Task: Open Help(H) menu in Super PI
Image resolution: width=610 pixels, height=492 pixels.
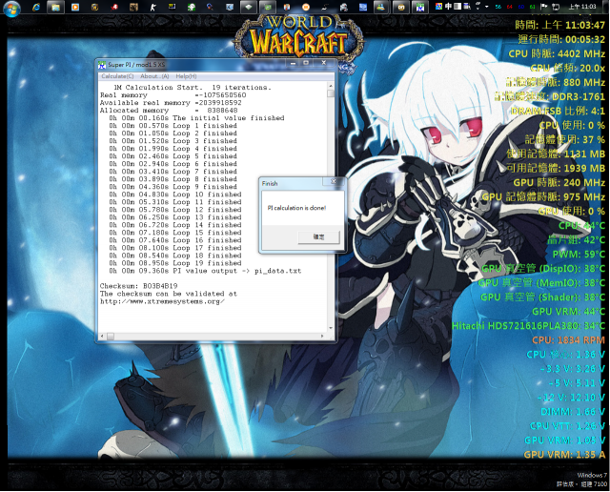Action: coord(186,76)
